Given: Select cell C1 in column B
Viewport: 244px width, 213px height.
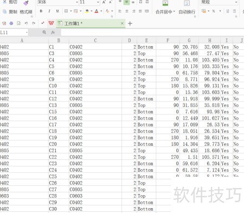Looking at the screenshot, I should tap(59, 47).
